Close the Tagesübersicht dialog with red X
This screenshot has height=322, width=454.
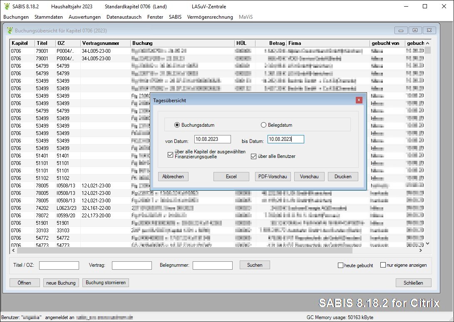pos(359,100)
